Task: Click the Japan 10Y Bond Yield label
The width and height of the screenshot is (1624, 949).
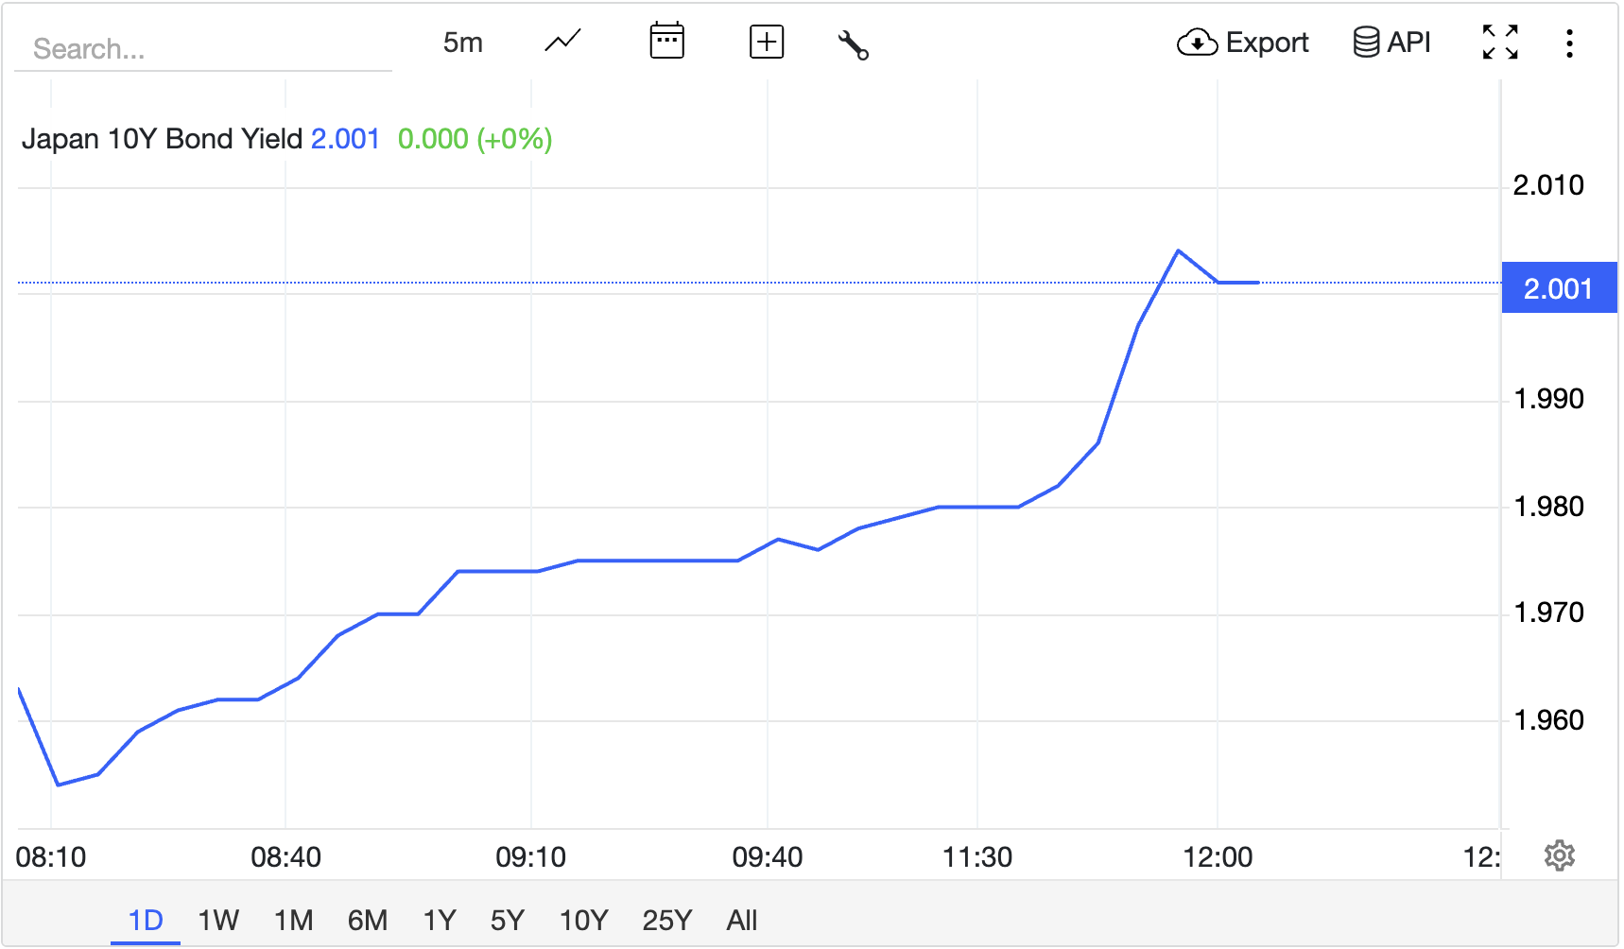Action: pos(161,139)
